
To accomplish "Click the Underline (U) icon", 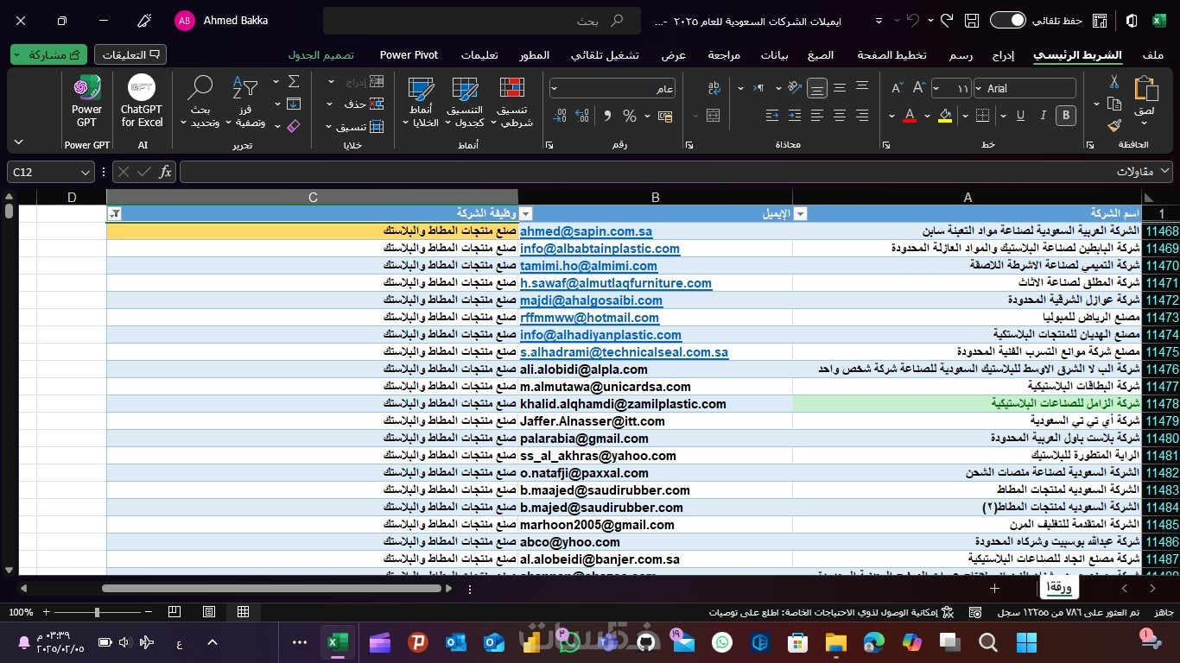I will pos(1020,116).
